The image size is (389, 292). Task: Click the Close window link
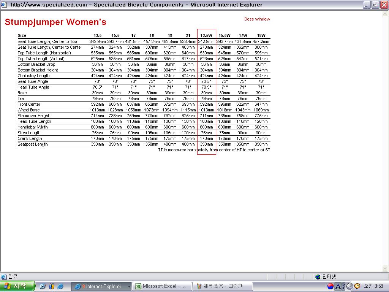pos(257,19)
